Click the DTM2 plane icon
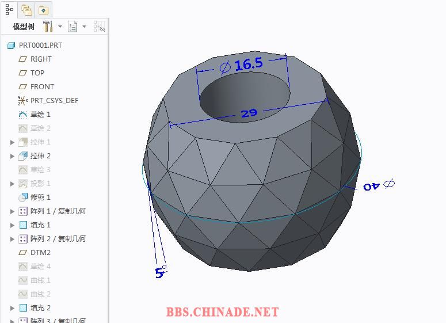This screenshot has width=446, height=323. point(23,252)
